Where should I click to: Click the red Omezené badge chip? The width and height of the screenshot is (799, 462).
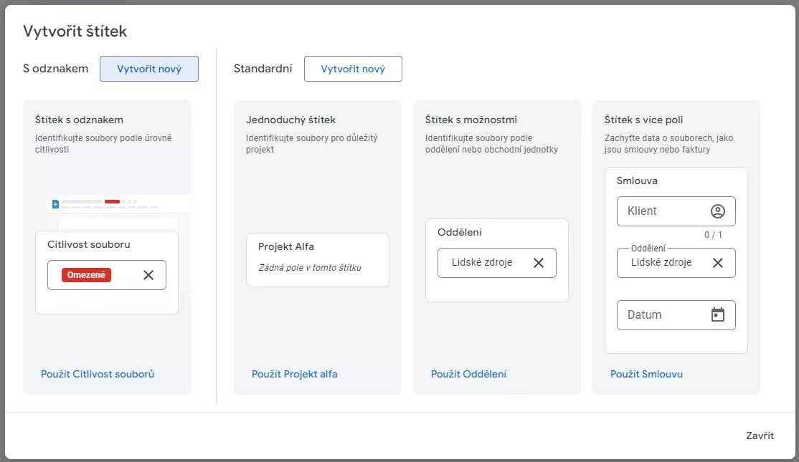[x=86, y=275]
